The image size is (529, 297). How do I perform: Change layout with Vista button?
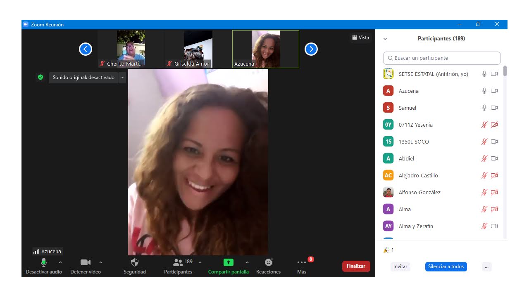[361, 38]
